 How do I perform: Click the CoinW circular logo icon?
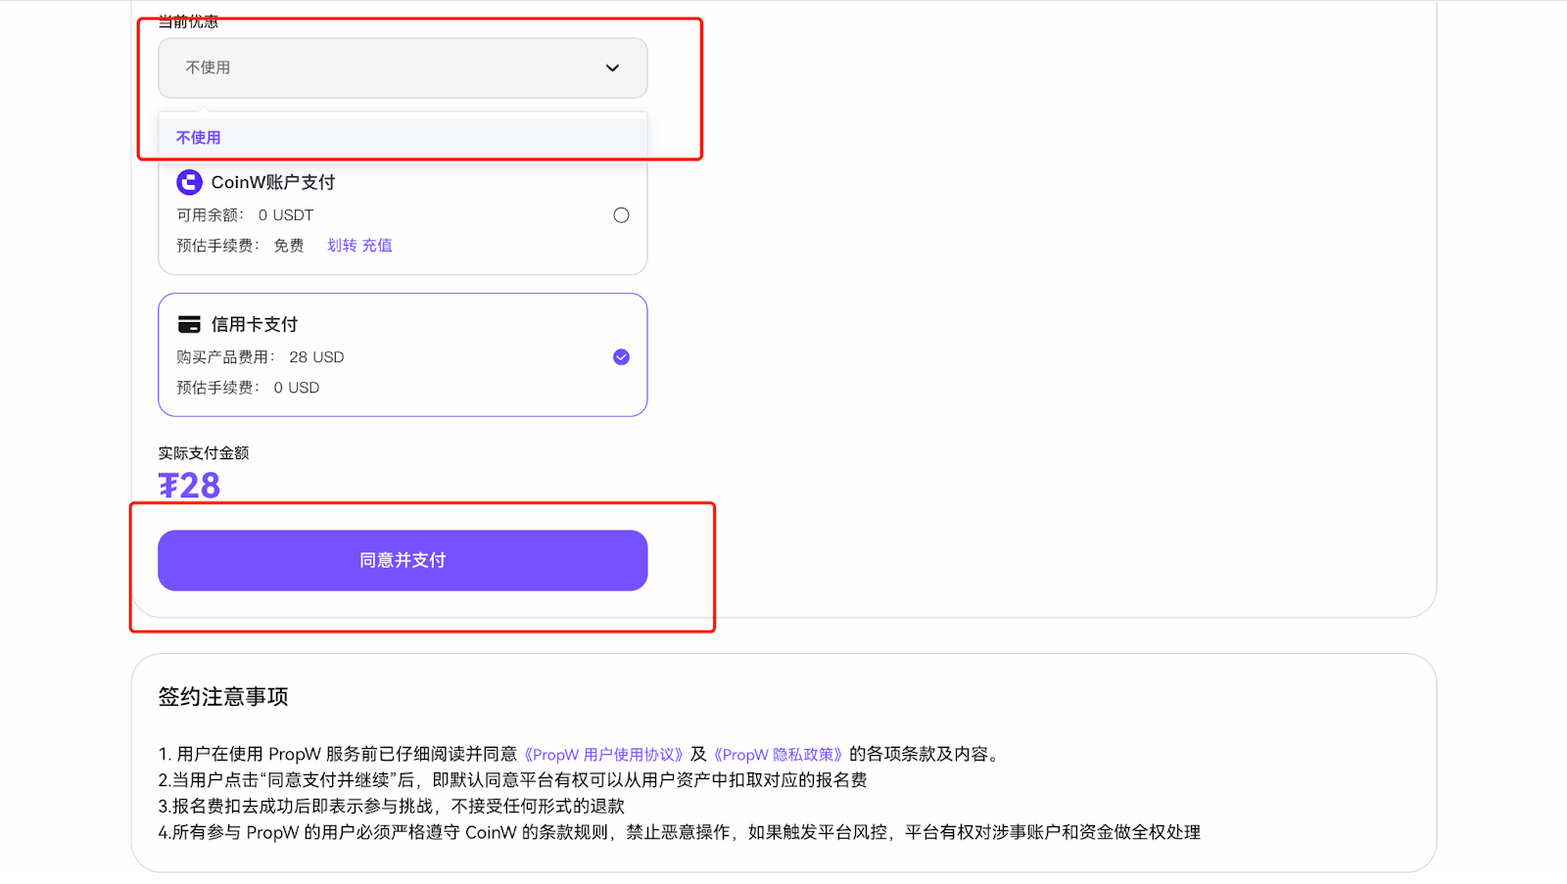(191, 181)
